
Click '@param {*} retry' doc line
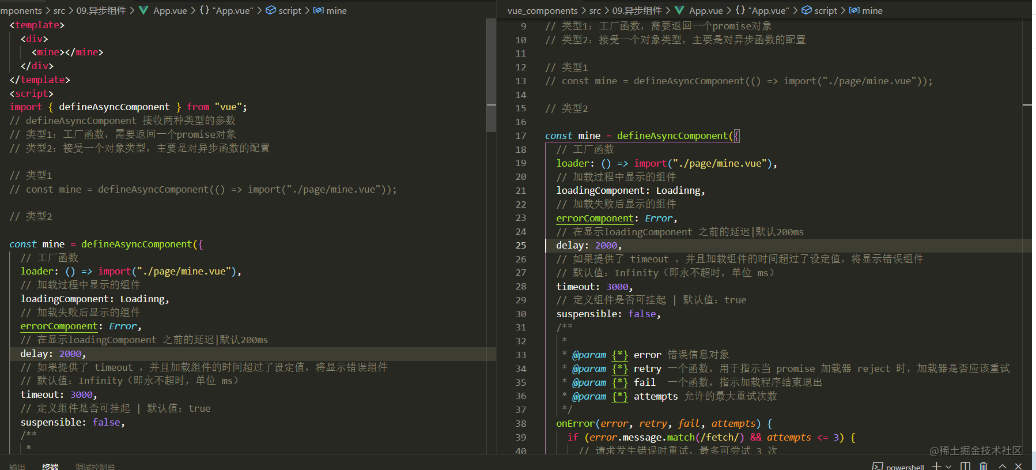(785, 369)
